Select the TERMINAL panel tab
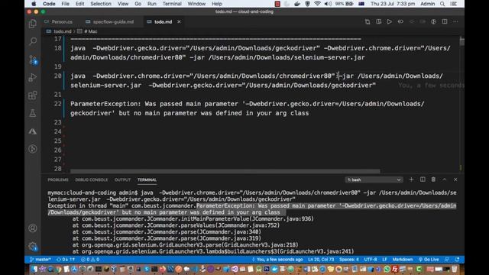The image size is (489, 275). pyautogui.click(x=147, y=180)
